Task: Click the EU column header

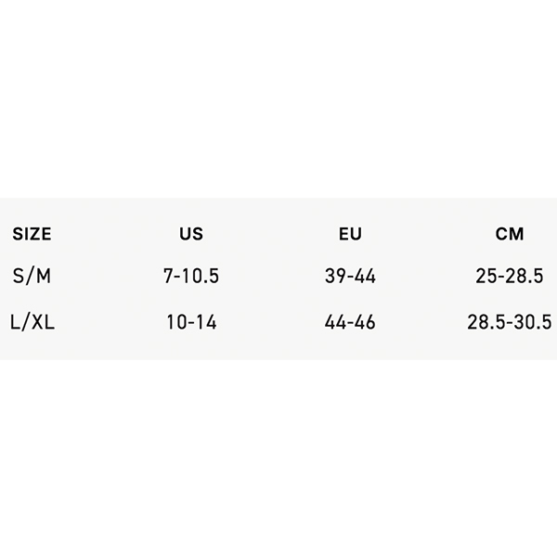Action: [x=350, y=234]
